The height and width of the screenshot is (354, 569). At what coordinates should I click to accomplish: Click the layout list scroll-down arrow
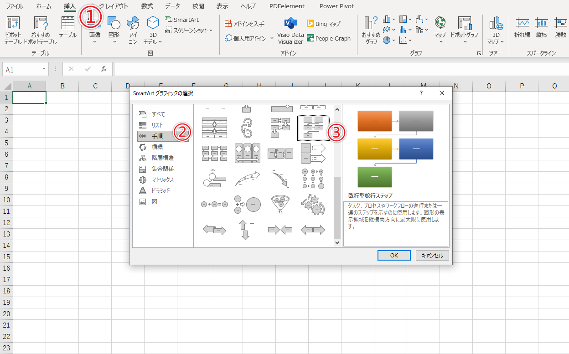[x=337, y=243]
